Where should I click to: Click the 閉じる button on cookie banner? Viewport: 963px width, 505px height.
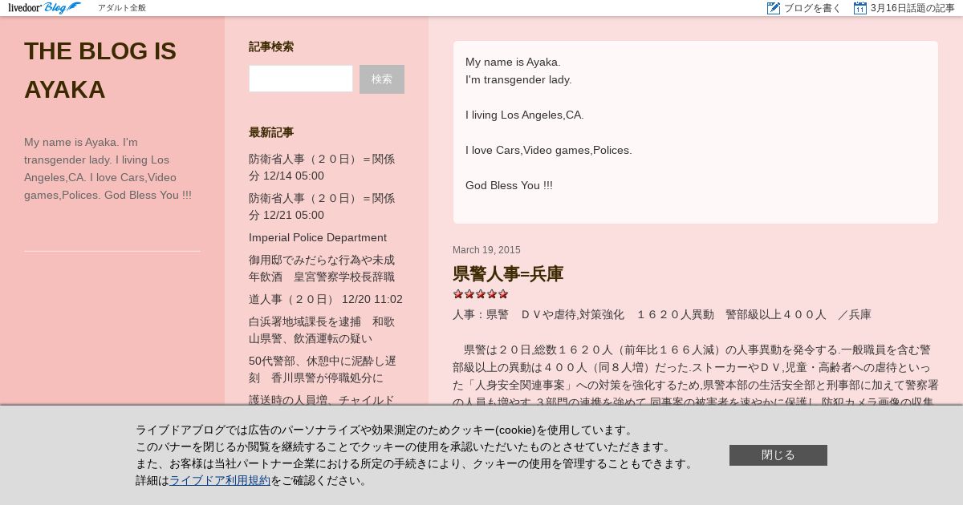click(778, 455)
